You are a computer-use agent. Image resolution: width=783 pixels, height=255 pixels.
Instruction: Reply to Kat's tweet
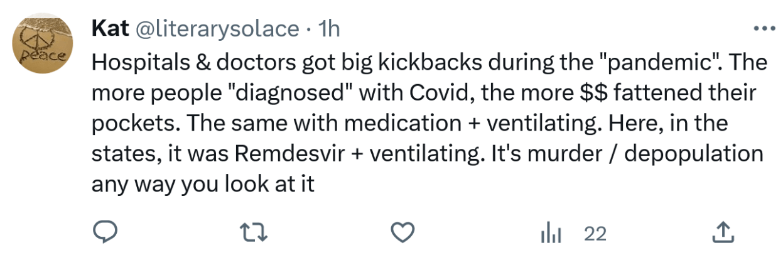coord(105,233)
